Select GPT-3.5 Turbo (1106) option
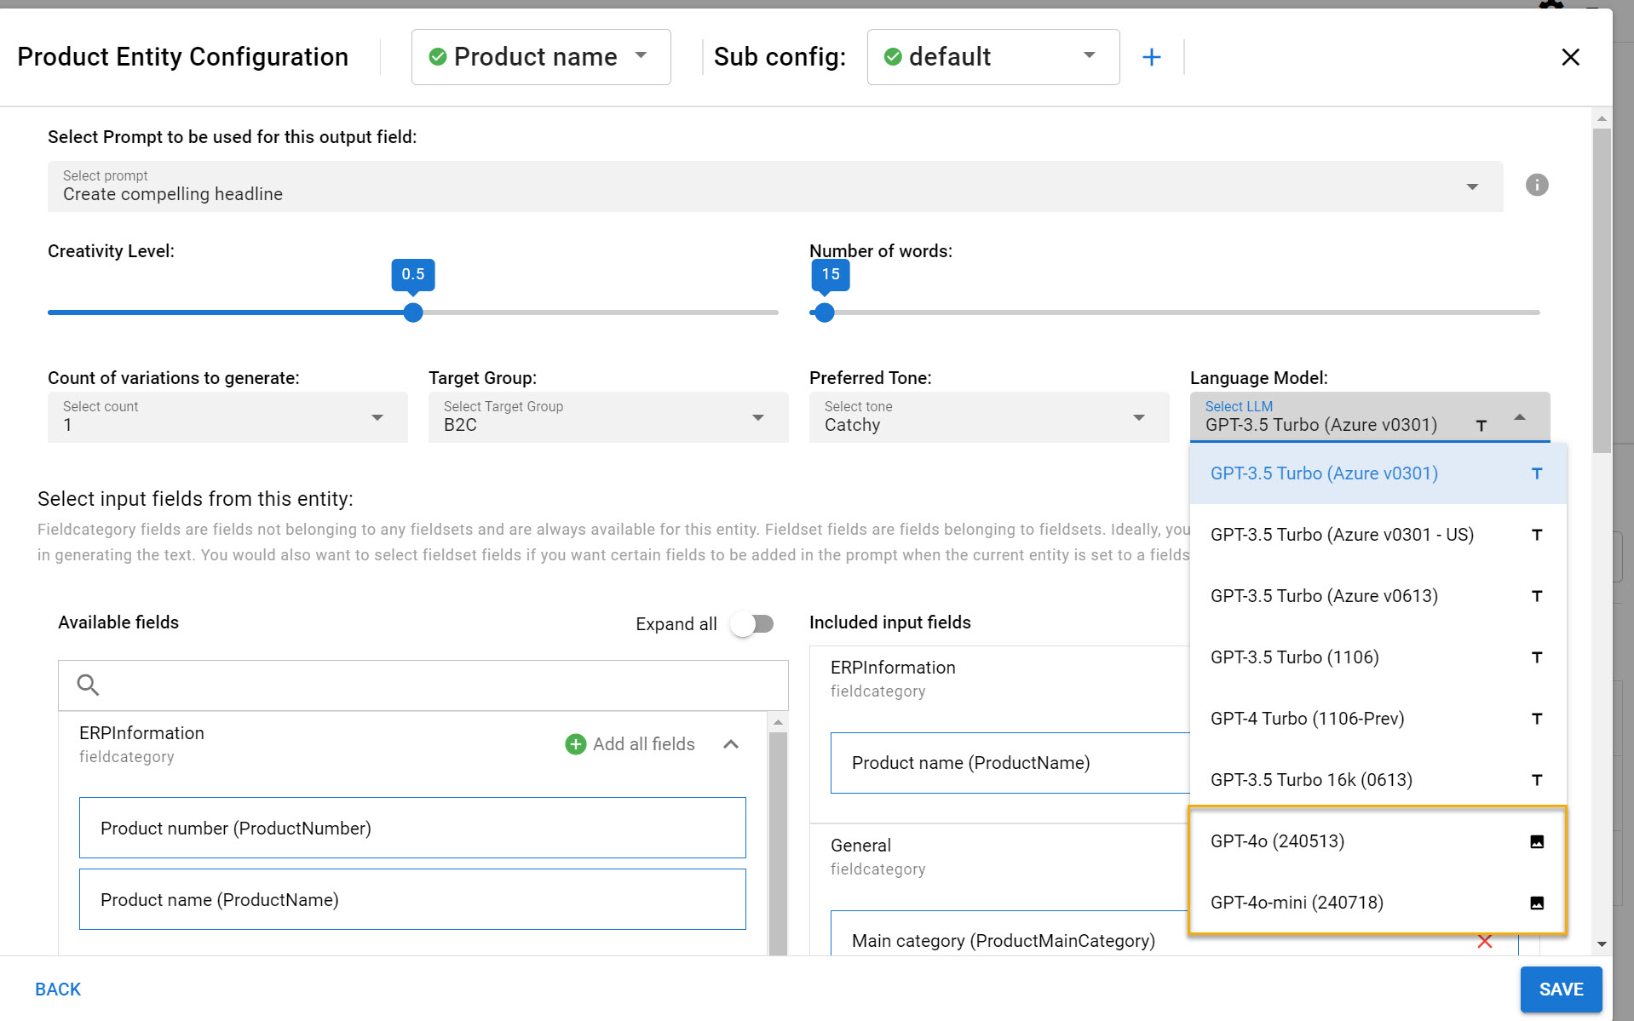The image size is (1634, 1021). [x=1378, y=657]
